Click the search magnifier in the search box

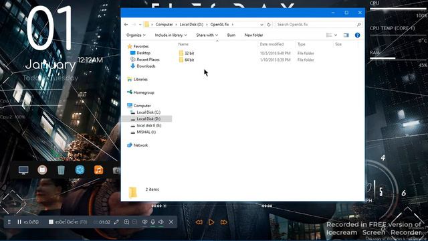click(x=358, y=24)
